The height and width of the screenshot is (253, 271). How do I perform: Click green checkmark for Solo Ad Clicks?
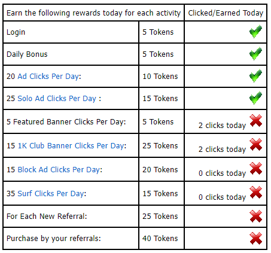pos(255,98)
